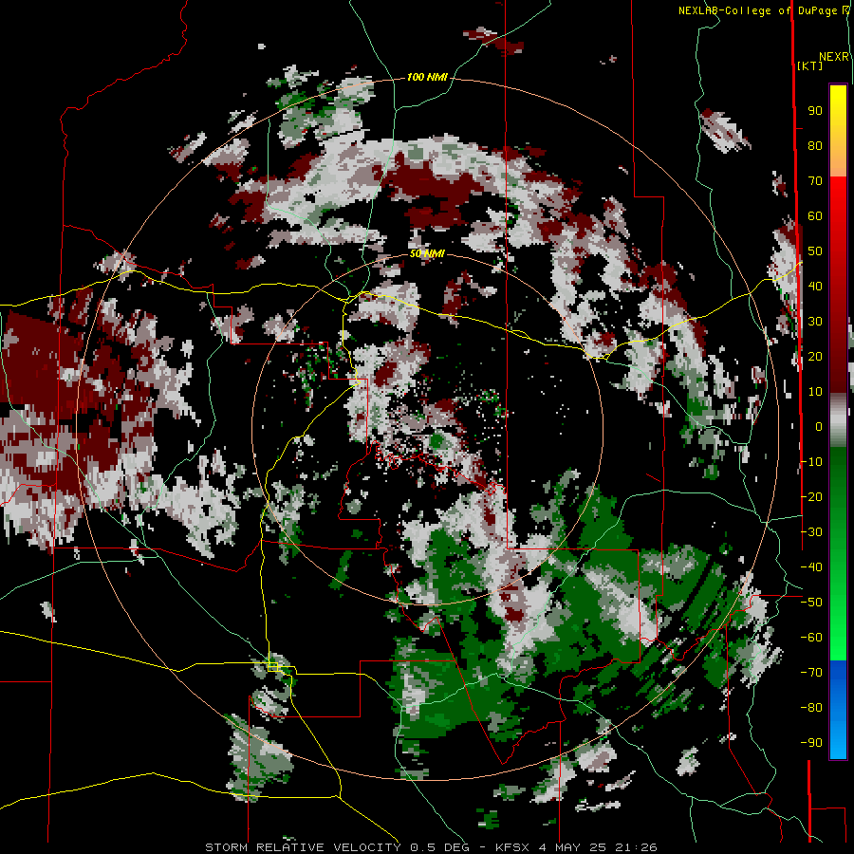This screenshot has height=854, width=854.
Task: Click the yellow top band of color bar
Action: [x=838, y=131]
